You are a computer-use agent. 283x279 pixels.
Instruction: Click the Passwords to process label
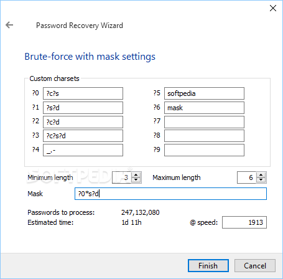tap(61, 212)
